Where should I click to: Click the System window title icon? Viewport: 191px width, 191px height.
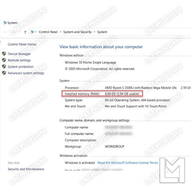pos(5,23)
